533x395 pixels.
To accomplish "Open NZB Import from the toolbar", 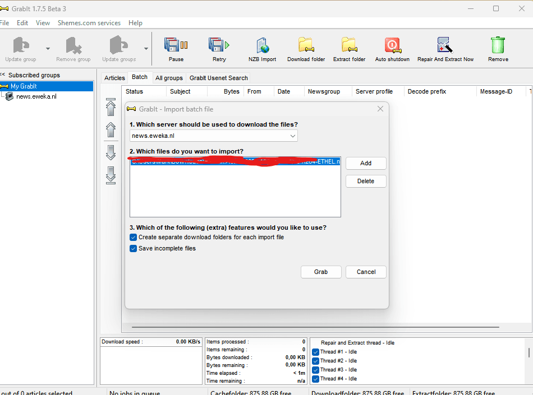I will click(x=262, y=46).
